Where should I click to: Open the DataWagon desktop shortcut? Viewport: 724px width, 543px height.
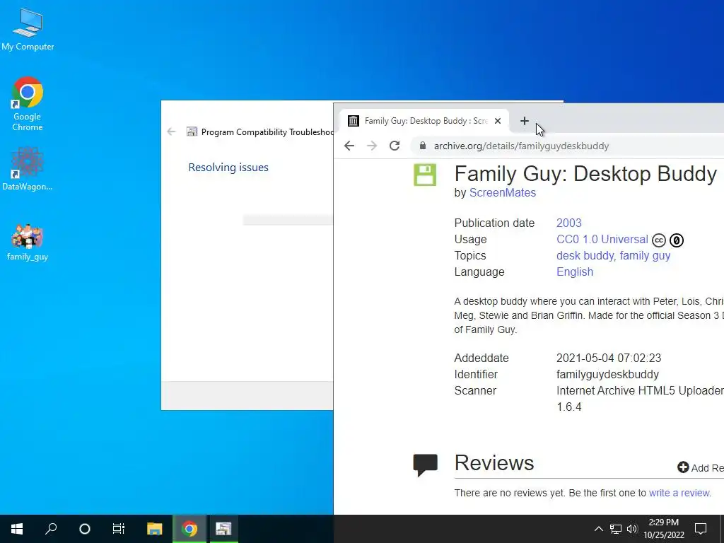pyautogui.click(x=28, y=169)
